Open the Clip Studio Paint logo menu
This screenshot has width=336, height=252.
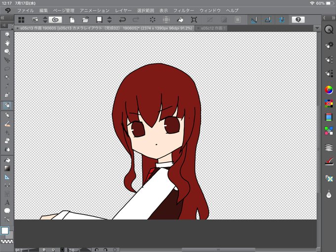pyautogui.click(x=7, y=10)
